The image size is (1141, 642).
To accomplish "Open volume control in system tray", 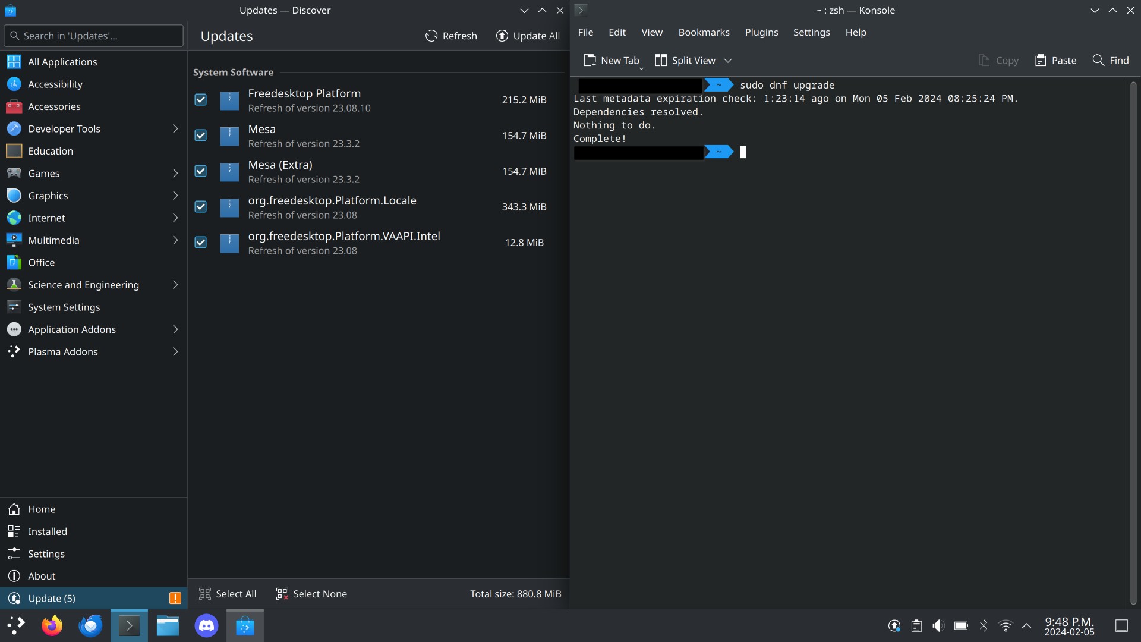I will click(938, 626).
